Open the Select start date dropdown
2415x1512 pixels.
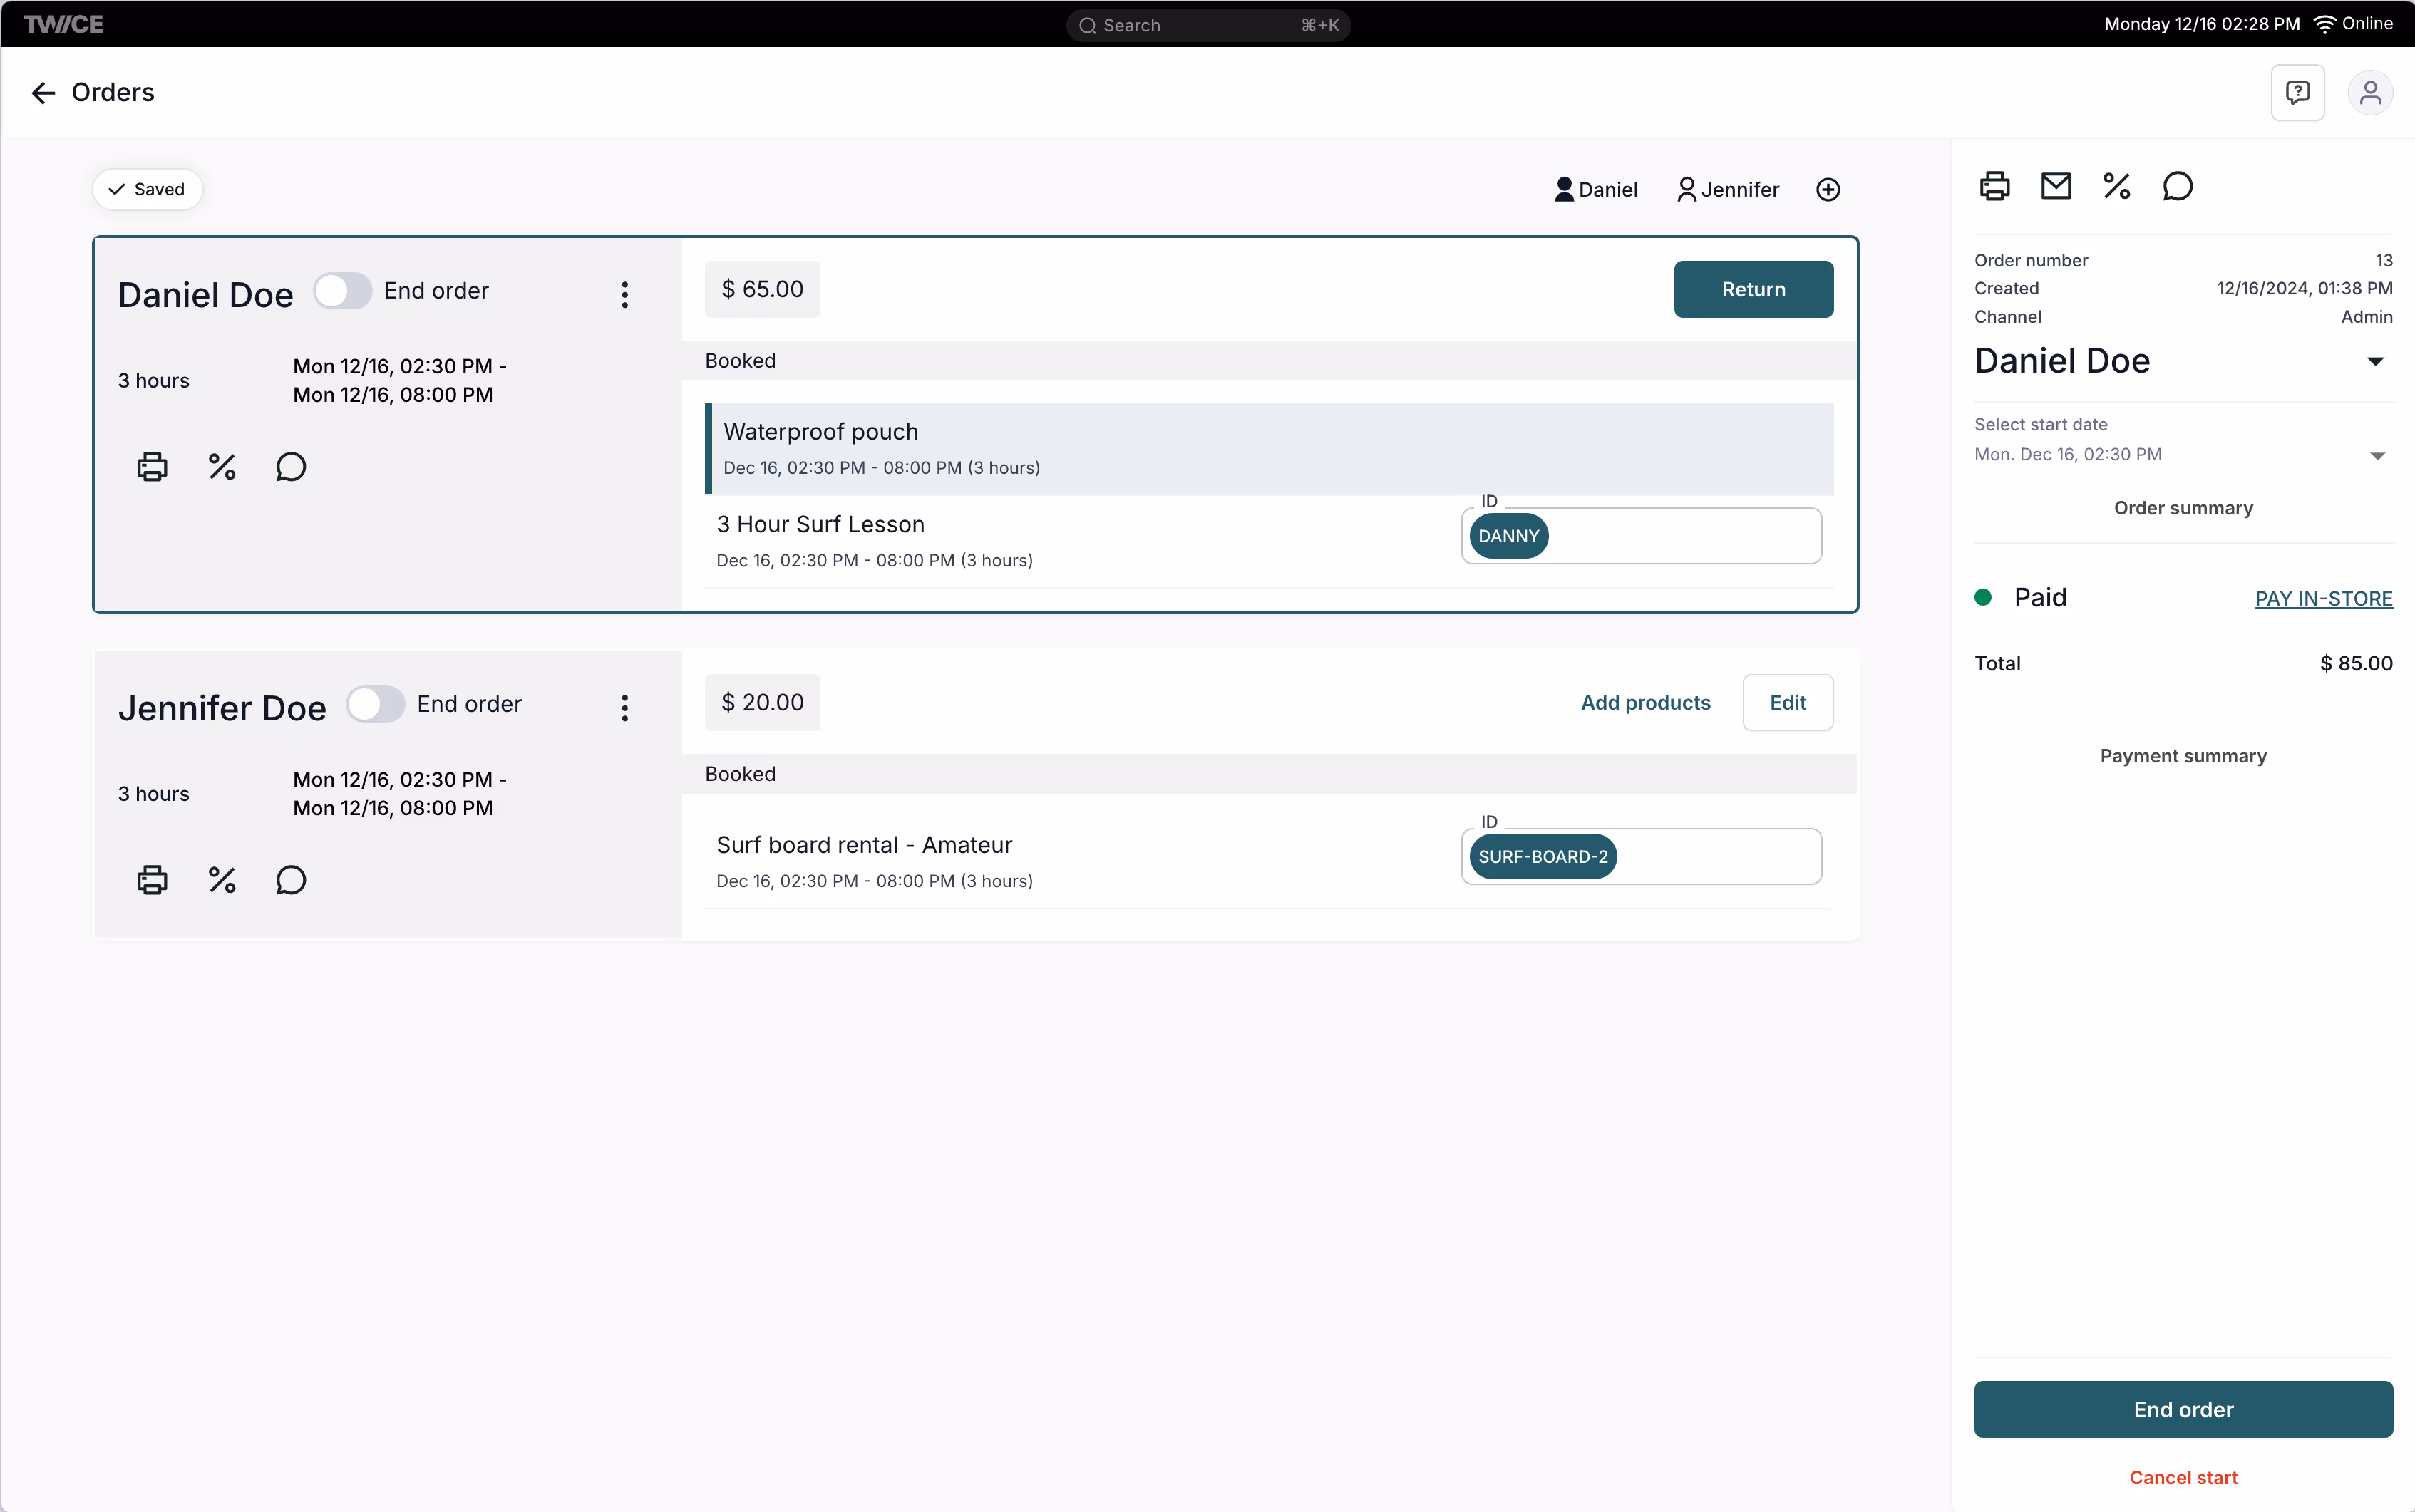click(x=2377, y=456)
